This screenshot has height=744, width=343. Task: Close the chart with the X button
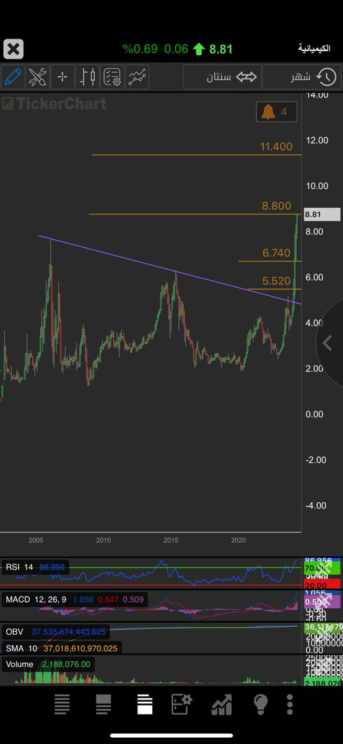[13, 48]
